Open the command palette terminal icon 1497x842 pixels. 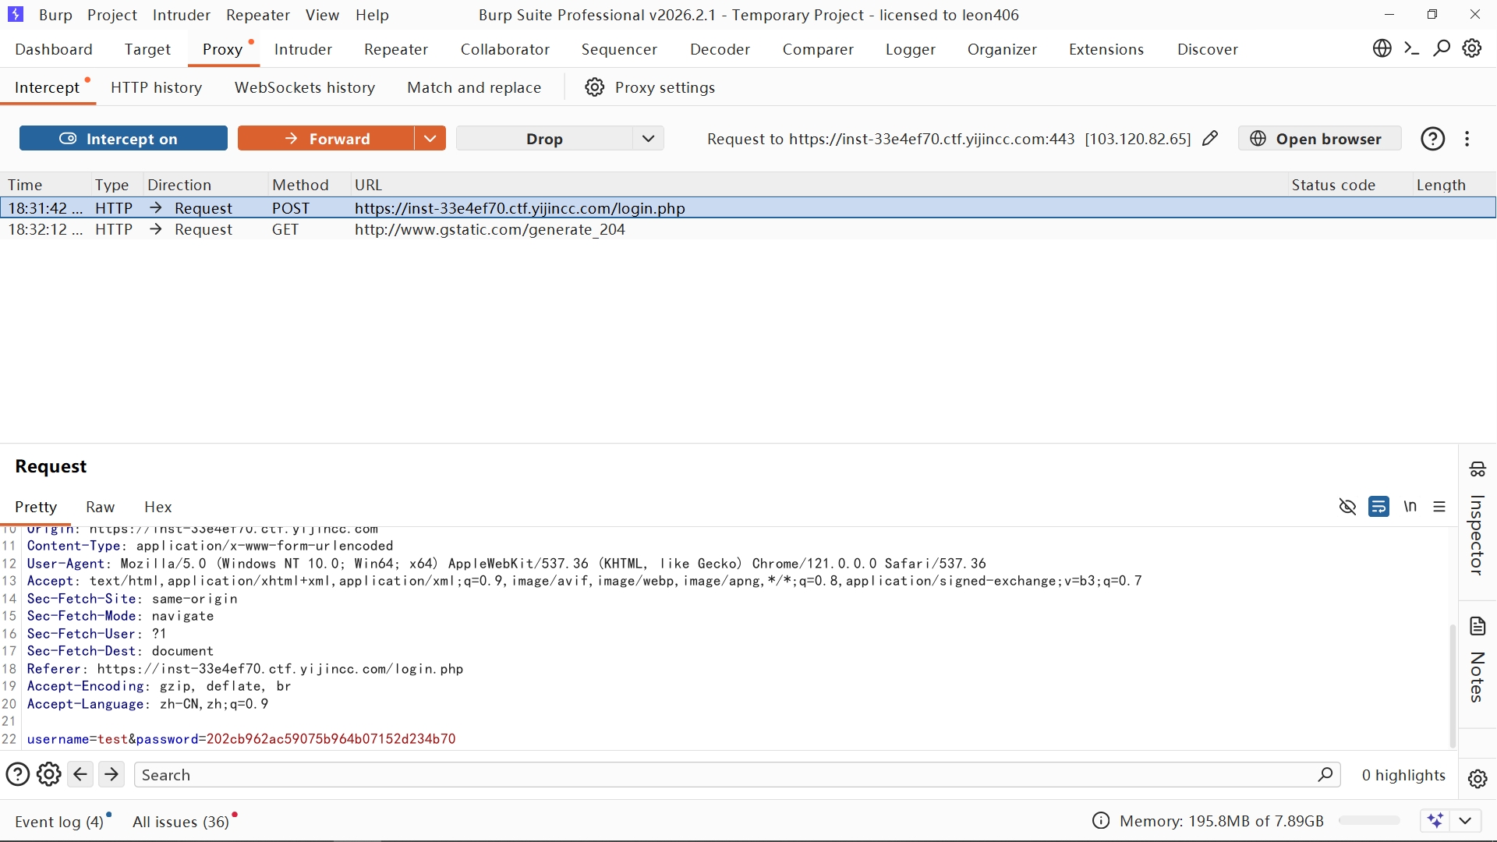[x=1411, y=48]
